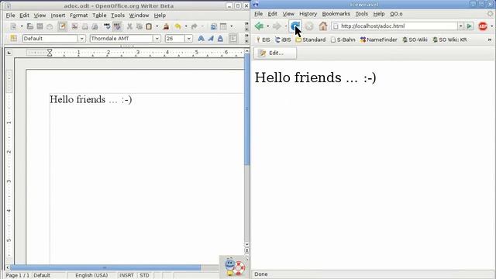Run Spelling and Grammar check in Writer
496x279 pixels.
pyautogui.click(x=107, y=26)
